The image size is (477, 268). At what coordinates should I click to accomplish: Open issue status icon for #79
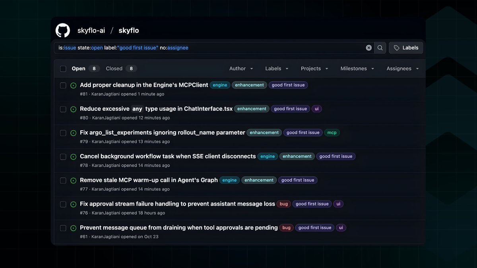tap(73, 133)
